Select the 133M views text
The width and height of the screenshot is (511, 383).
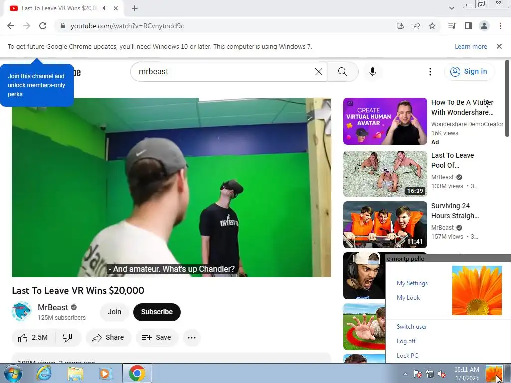pyautogui.click(x=447, y=186)
